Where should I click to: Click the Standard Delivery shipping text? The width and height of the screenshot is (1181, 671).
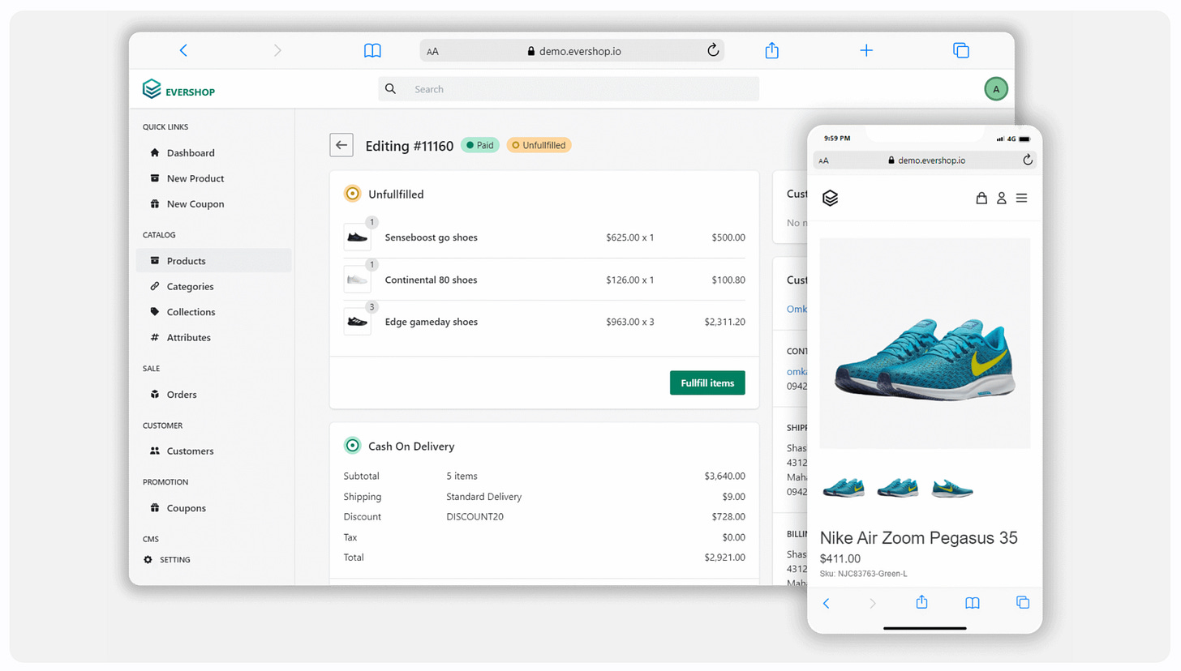coord(483,497)
